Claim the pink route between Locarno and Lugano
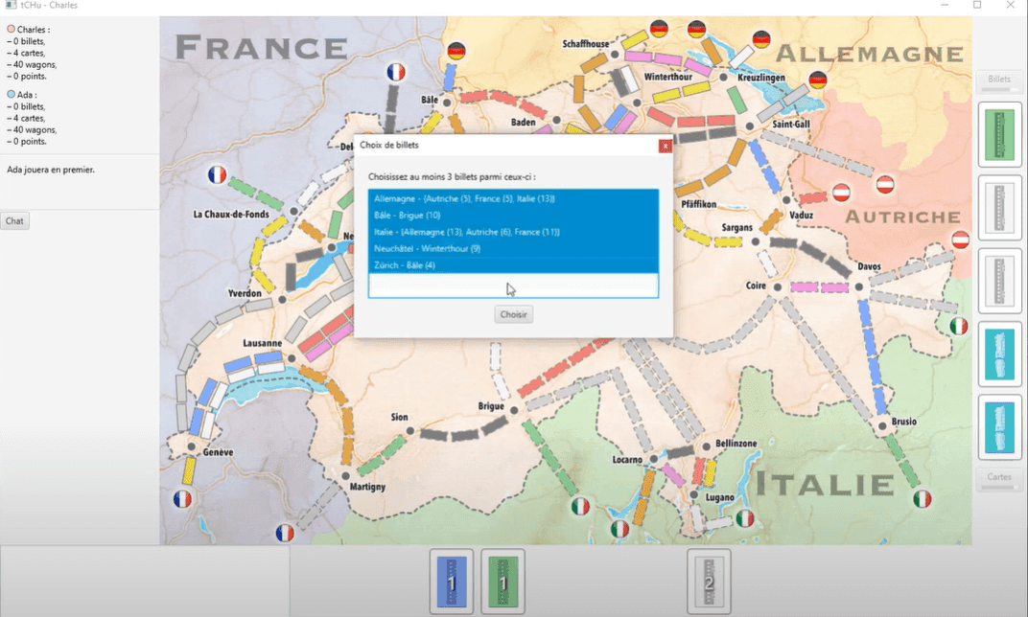Image resolution: width=1028 pixels, height=617 pixels. coord(673,475)
